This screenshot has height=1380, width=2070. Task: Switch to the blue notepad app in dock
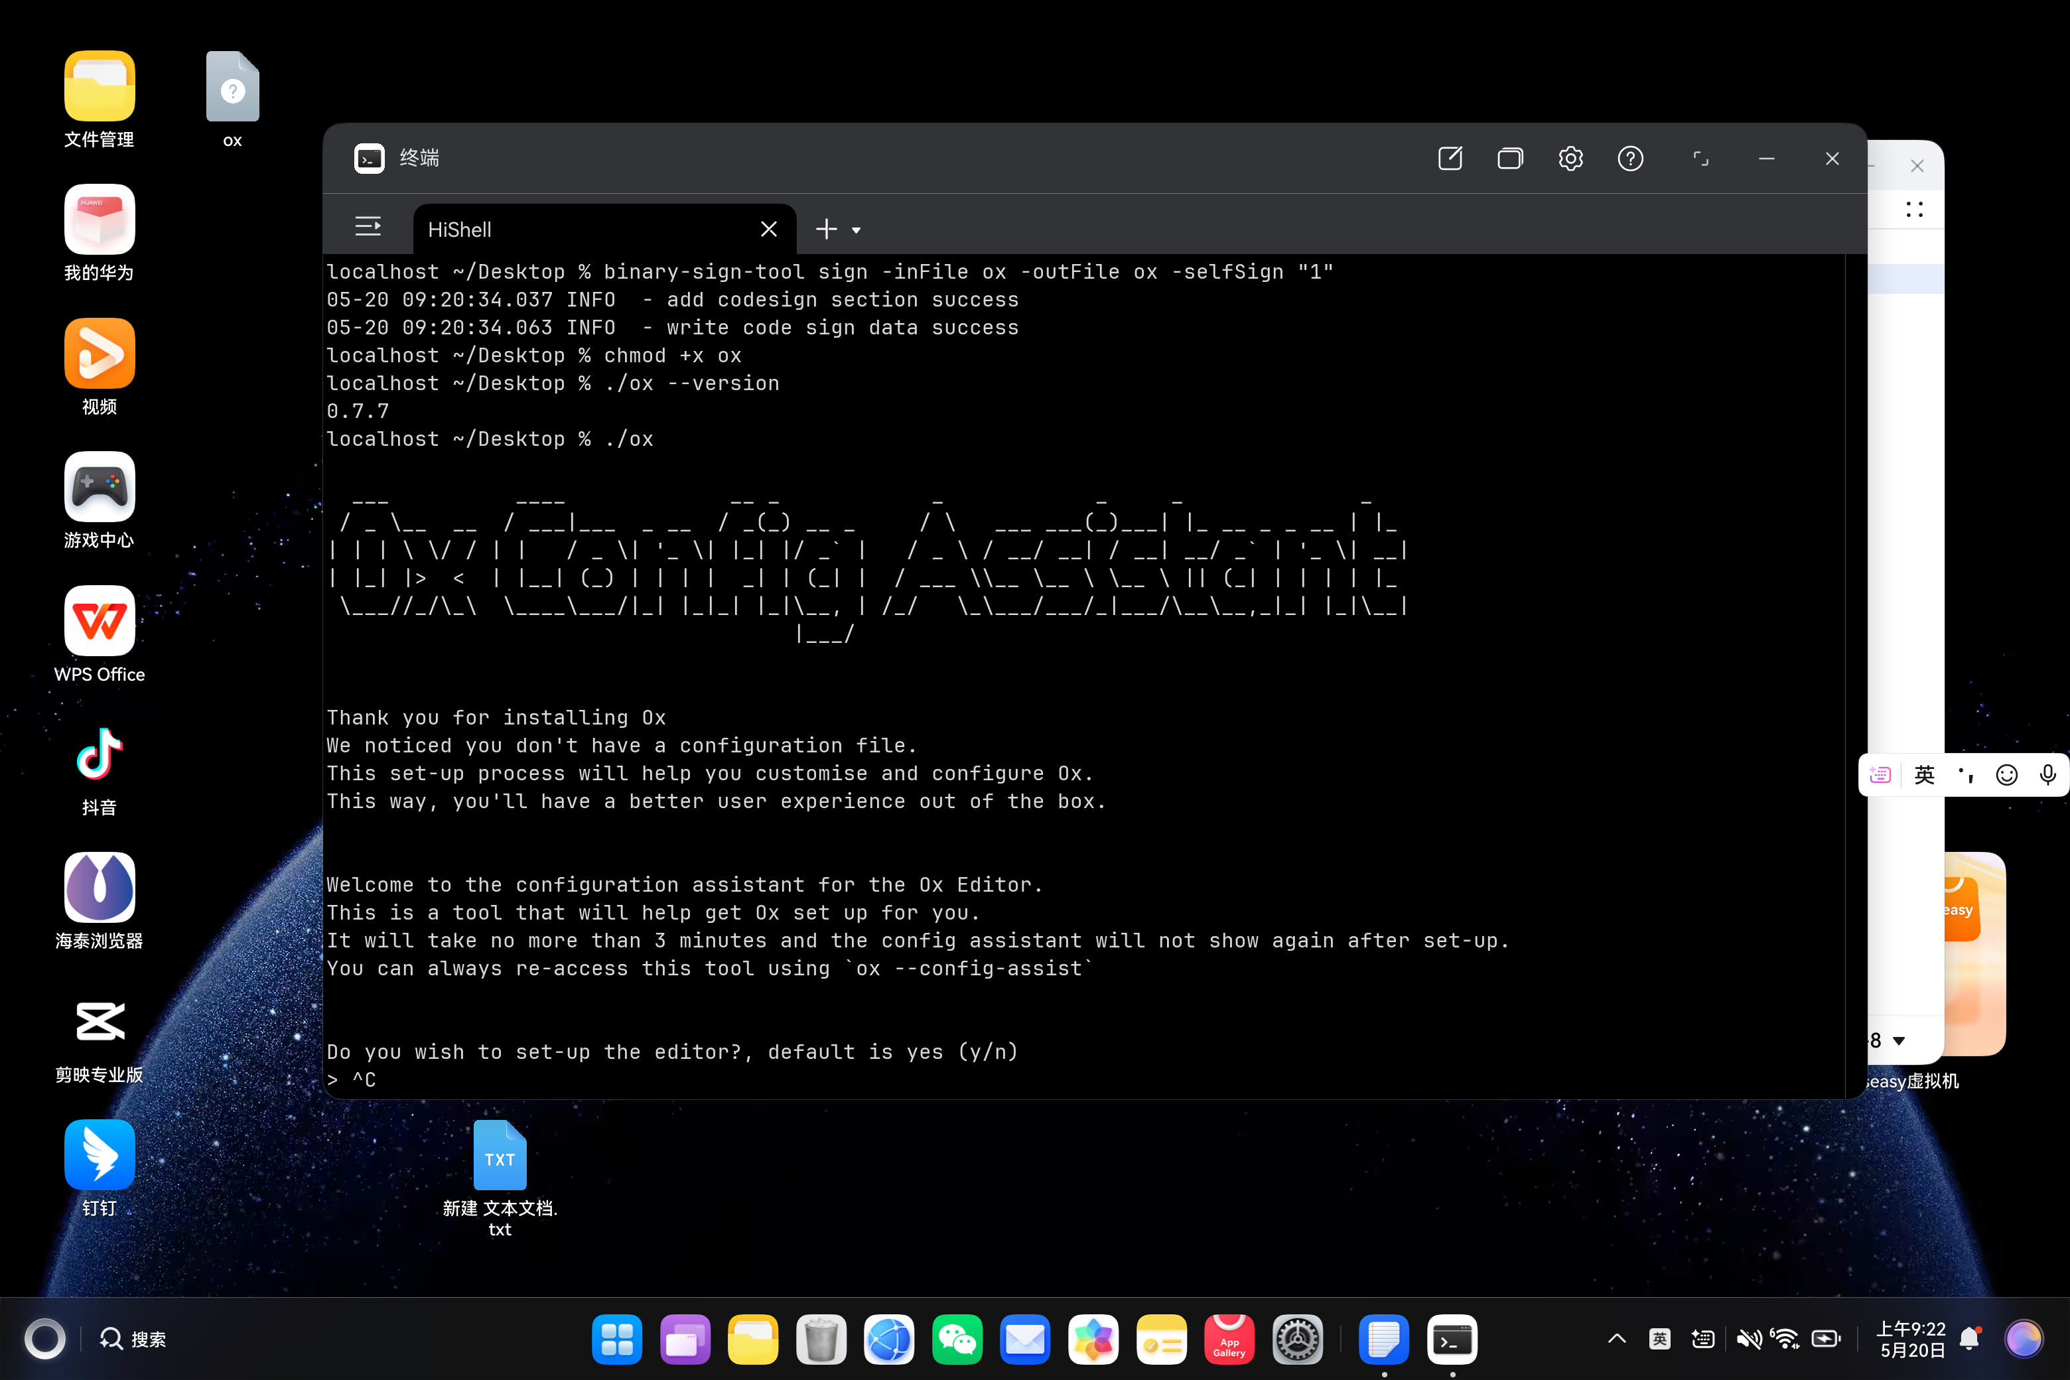coord(1383,1340)
